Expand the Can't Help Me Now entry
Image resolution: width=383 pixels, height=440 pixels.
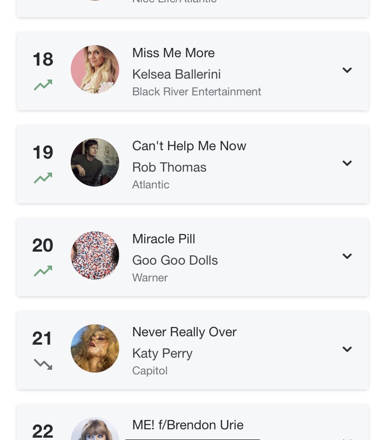point(347,163)
